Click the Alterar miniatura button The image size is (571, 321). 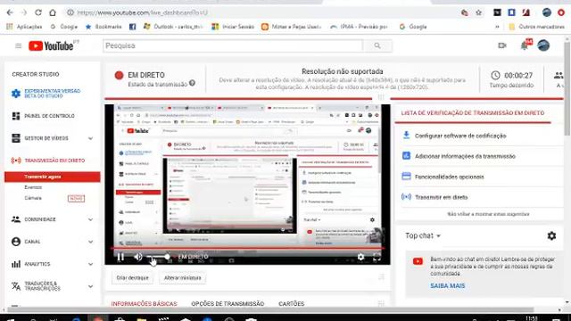tap(182, 277)
